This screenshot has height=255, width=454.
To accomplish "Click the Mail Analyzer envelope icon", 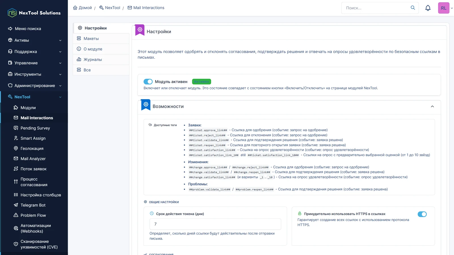I will coord(16,159).
